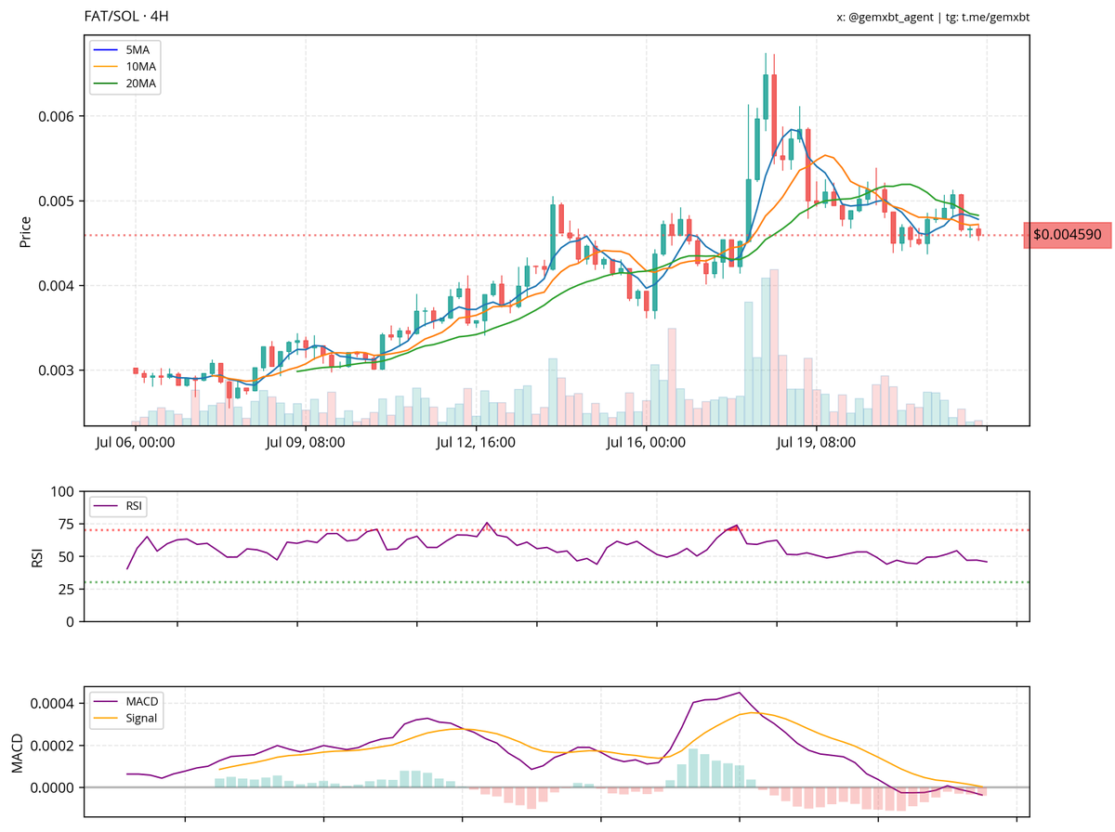Click the MACD legend entry
1115x832 pixels.
125,701
